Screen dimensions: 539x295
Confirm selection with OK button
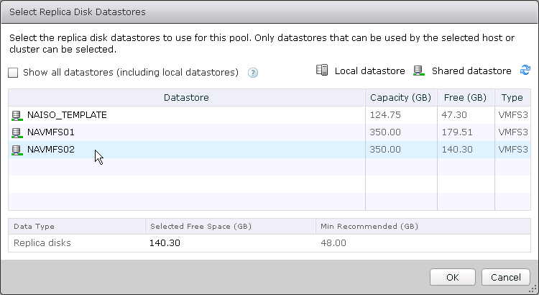click(x=452, y=277)
